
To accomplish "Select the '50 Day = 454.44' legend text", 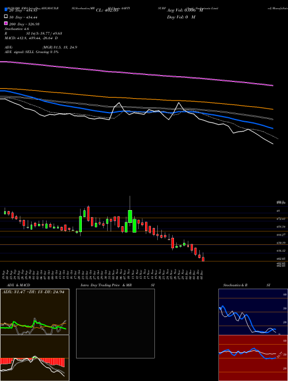I will [24, 17].
